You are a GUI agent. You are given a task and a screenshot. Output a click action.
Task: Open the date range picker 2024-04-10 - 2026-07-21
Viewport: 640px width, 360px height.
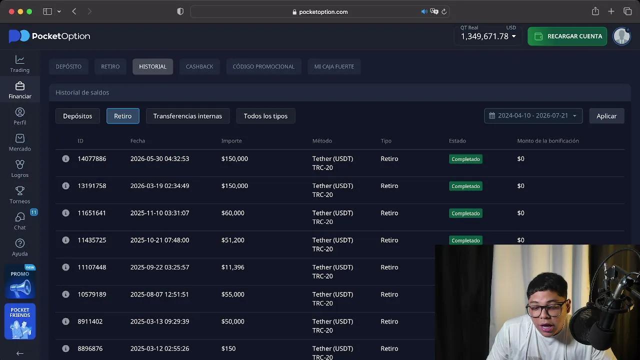coord(533,115)
